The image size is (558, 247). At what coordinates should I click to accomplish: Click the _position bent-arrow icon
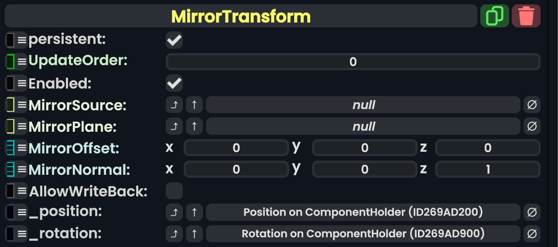[174, 212]
